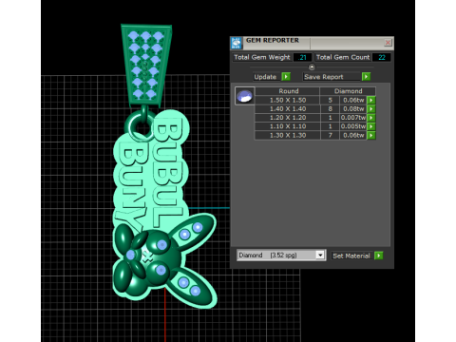The height and width of the screenshot is (342, 456).
Task: Select the round gem shape thumbnail
Action: 244,96
